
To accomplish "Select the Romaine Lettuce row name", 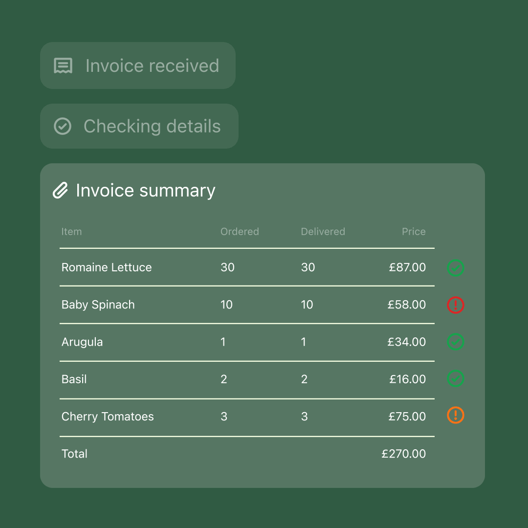I will click(107, 267).
